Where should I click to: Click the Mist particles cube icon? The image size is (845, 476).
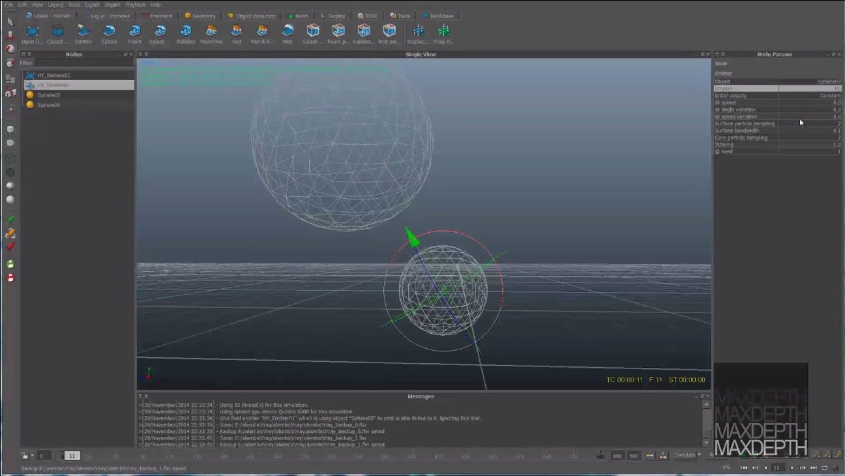point(389,31)
